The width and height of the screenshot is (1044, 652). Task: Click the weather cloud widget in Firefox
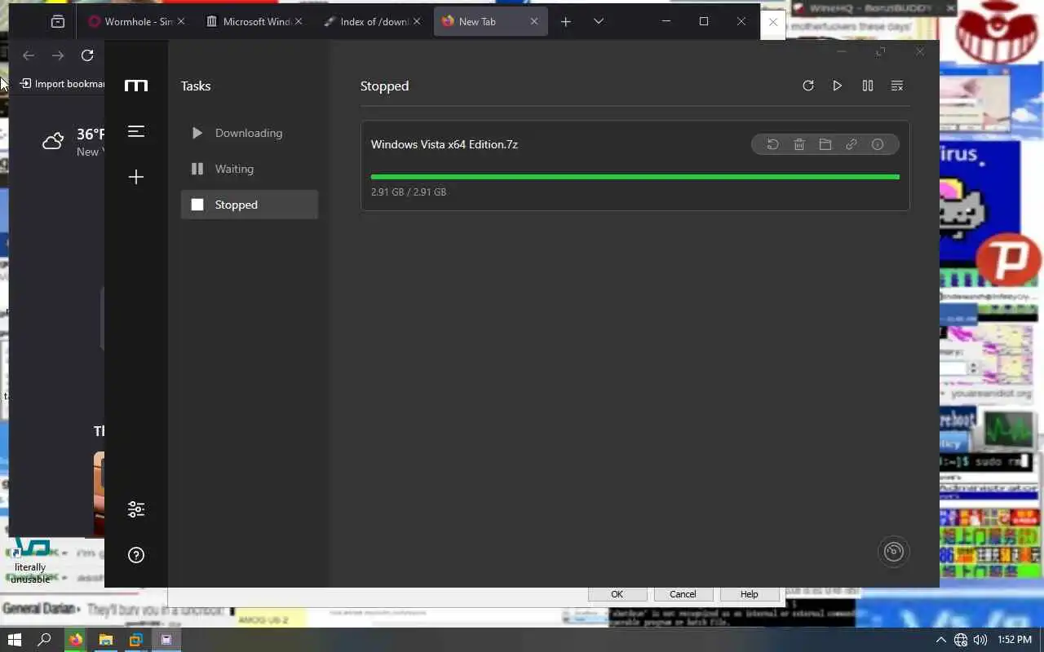[53, 141]
